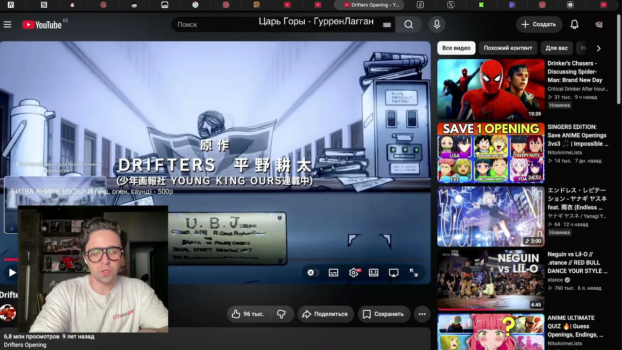
Task: Save video with Сохранить button
Action: click(x=384, y=314)
